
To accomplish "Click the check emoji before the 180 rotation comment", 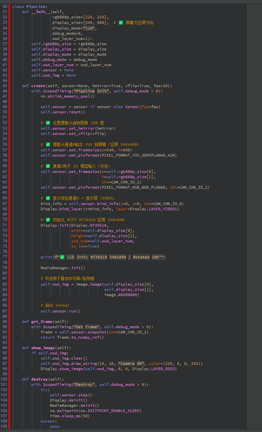I will click(48, 123).
